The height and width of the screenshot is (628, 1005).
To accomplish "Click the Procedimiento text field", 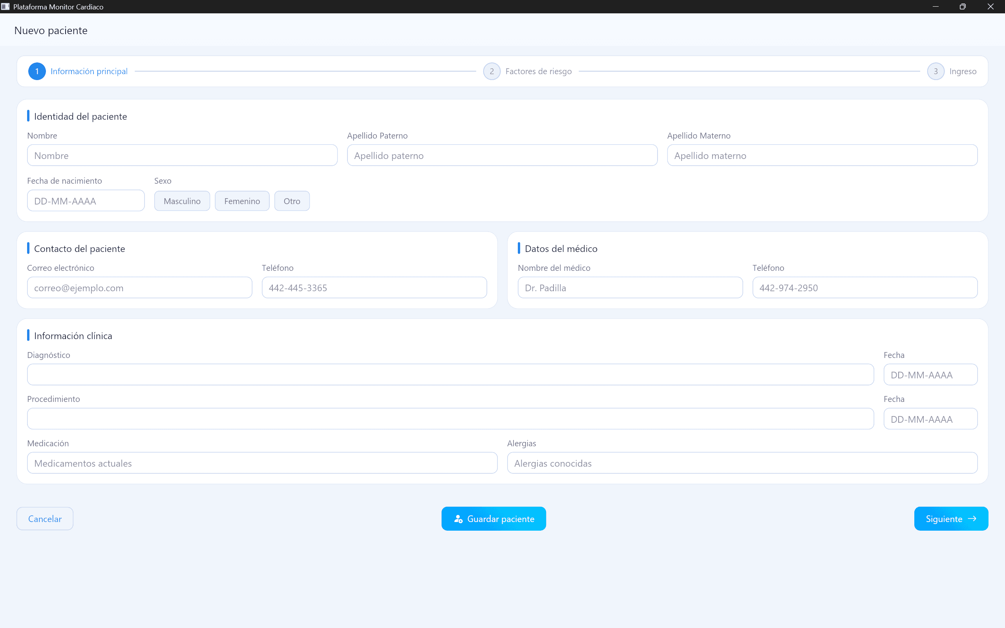I will 451,419.
